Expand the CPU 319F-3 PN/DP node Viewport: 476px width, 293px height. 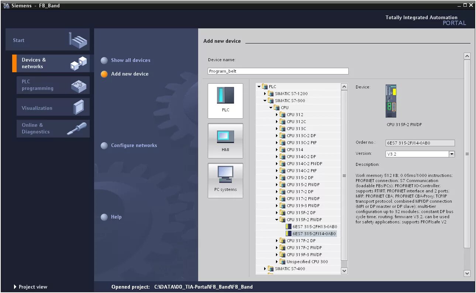(277, 255)
